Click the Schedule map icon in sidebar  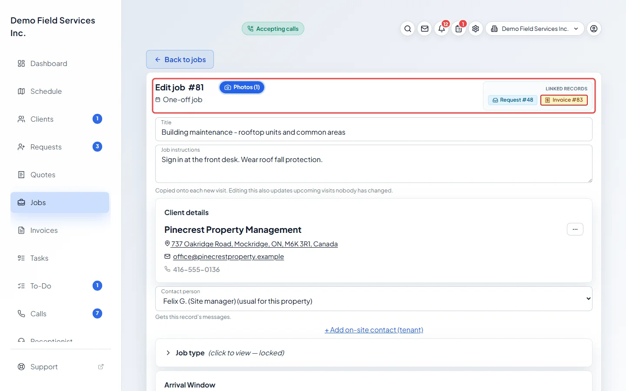[x=21, y=91]
